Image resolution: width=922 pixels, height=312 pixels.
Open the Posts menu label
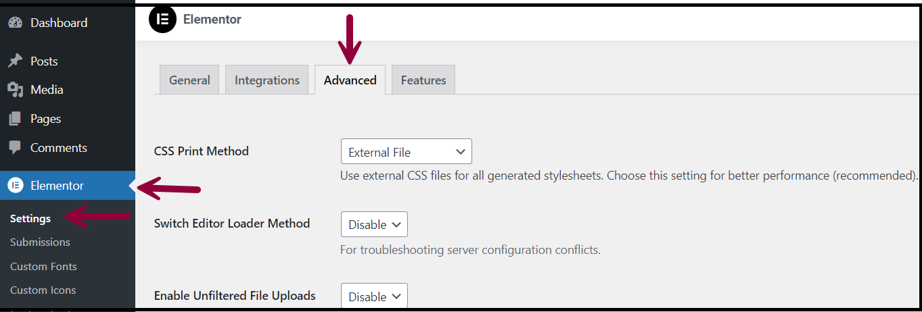(x=44, y=61)
